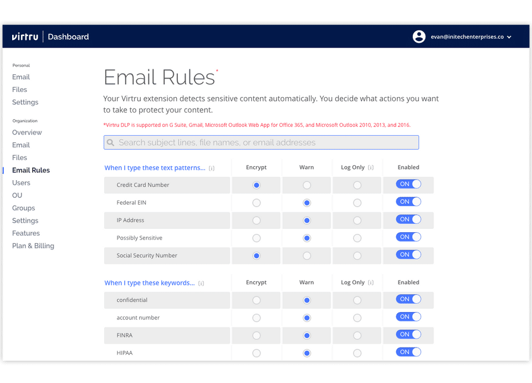
Task: Click the search subject lines field
Action: pyautogui.click(x=261, y=142)
